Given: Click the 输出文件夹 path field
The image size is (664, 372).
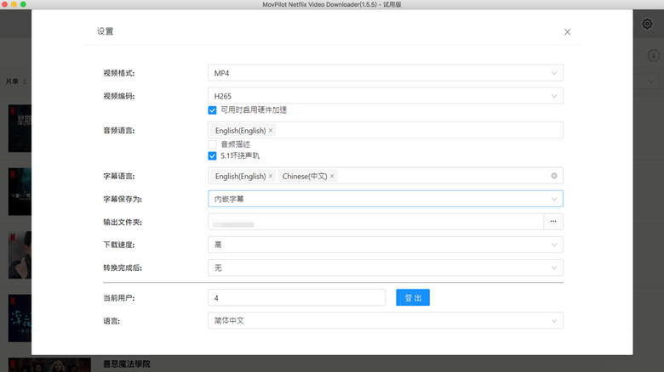Looking at the screenshot, I should pyautogui.click(x=375, y=222).
